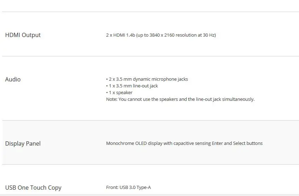Click the USB One Touch Copy label

click(x=33, y=188)
